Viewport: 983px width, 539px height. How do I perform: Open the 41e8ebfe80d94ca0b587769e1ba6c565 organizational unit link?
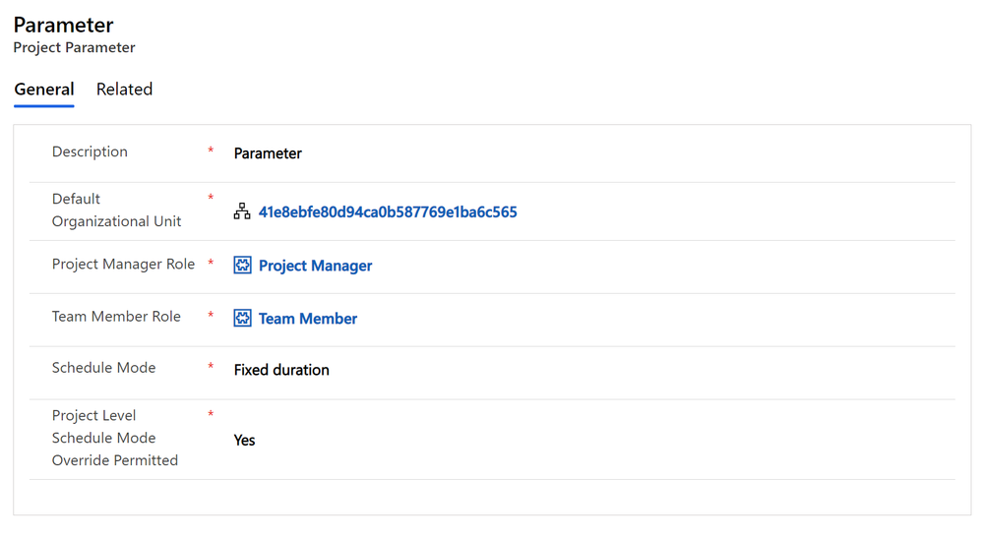tap(388, 211)
